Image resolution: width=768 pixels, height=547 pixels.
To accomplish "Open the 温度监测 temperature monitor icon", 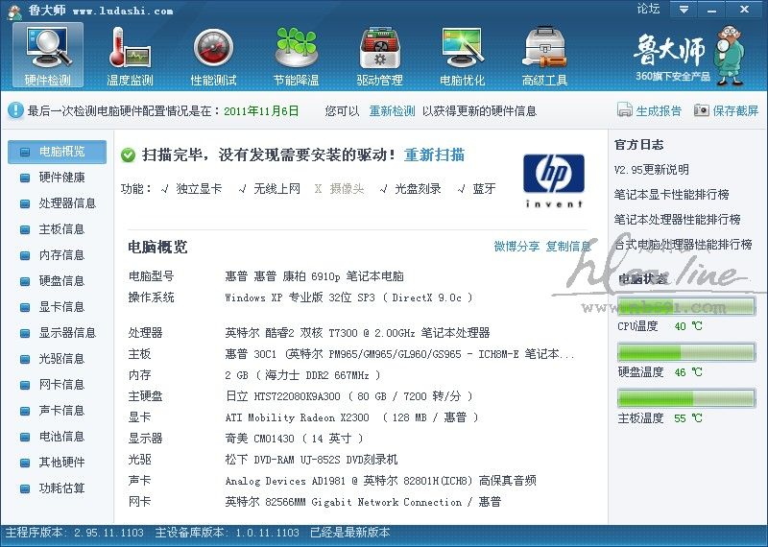I will click(x=131, y=55).
